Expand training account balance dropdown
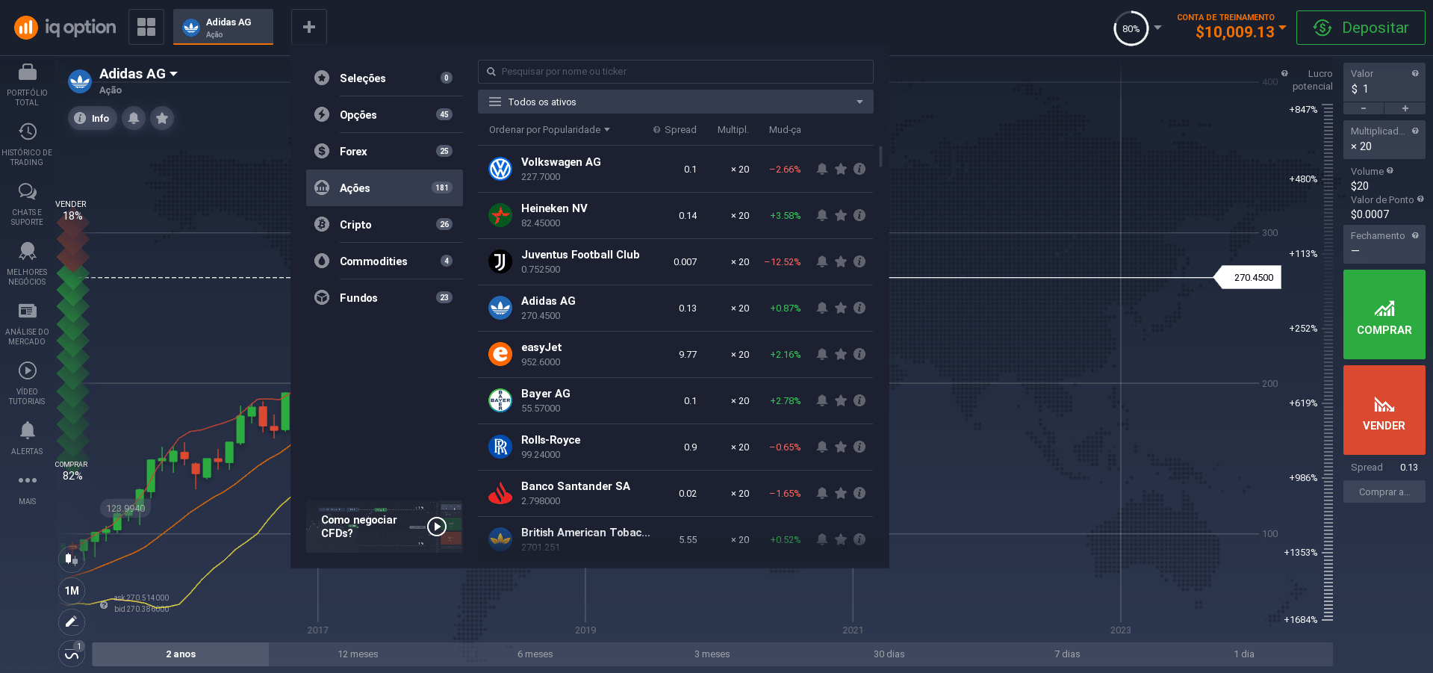This screenshot has height=673, width=1433. [1282, 28]
